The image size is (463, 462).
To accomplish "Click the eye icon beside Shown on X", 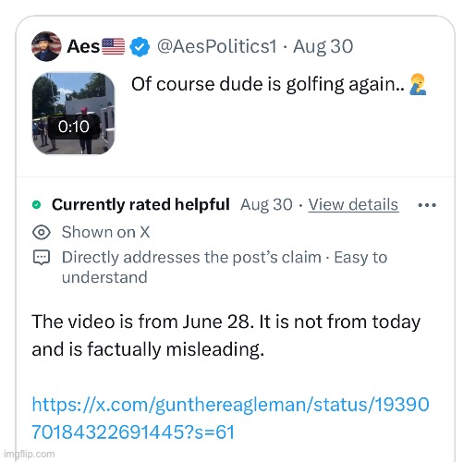I will [x=42, y=232].
